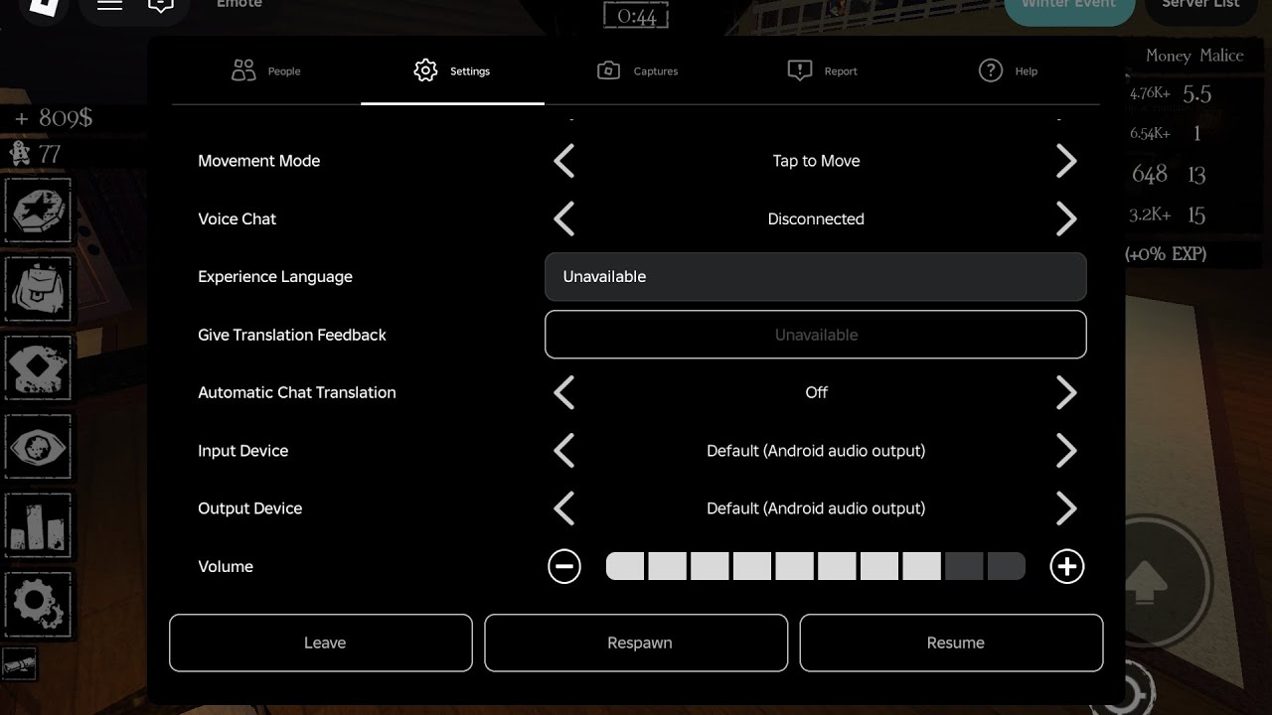Click the Emote button
This screenshot has height=715, width=1272.
(239, 5)
